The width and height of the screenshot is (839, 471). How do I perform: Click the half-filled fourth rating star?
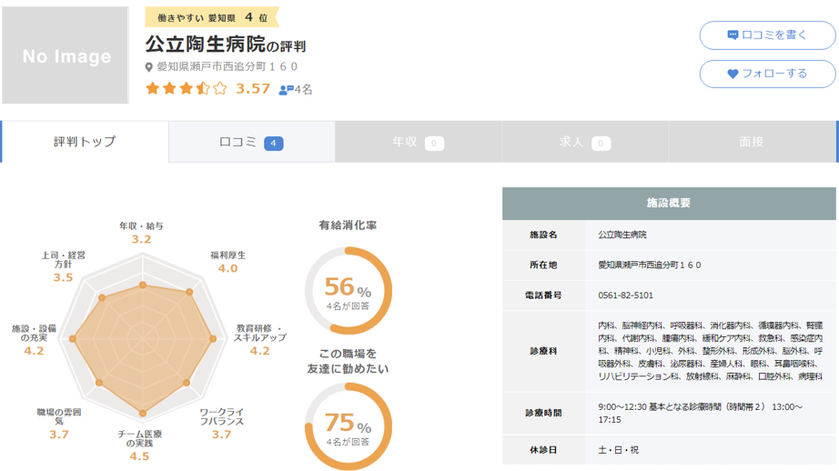pos(203,88)
